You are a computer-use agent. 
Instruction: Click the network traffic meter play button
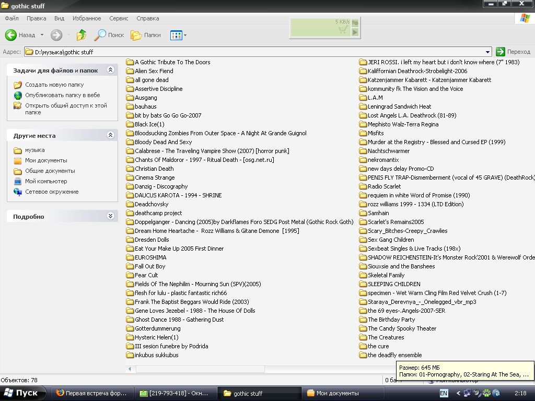tap(355, 32)
